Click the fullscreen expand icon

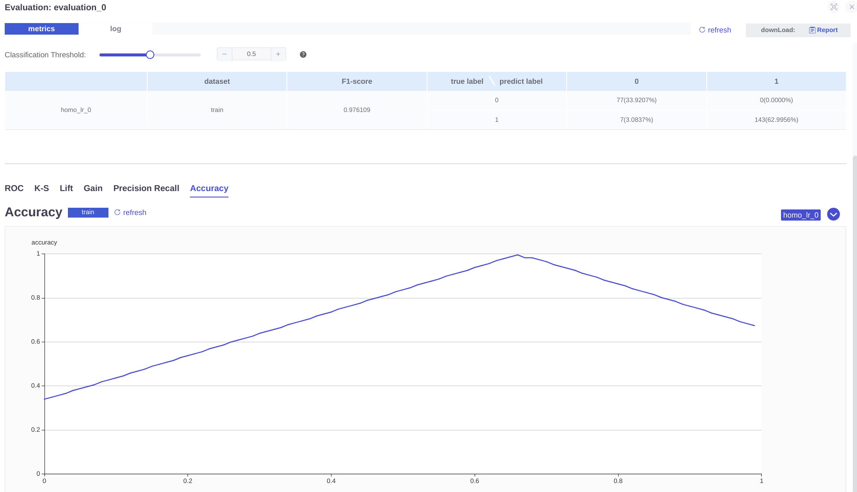(834, 7)
